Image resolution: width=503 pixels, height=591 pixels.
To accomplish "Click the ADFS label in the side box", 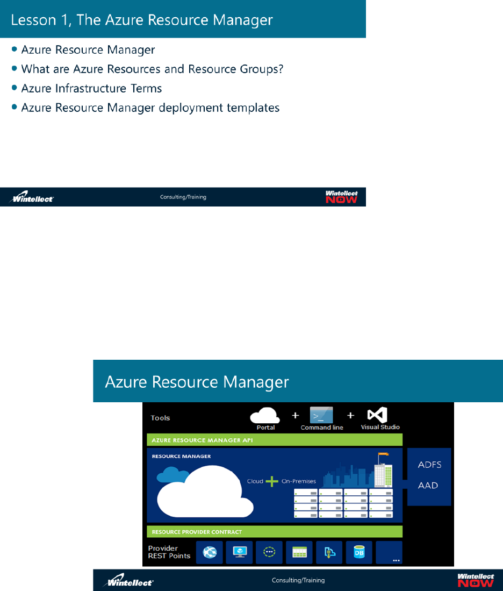I will (x=429, y=465).
